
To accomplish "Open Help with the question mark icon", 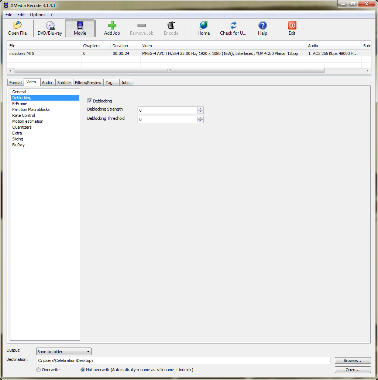I will coord(262,25).
